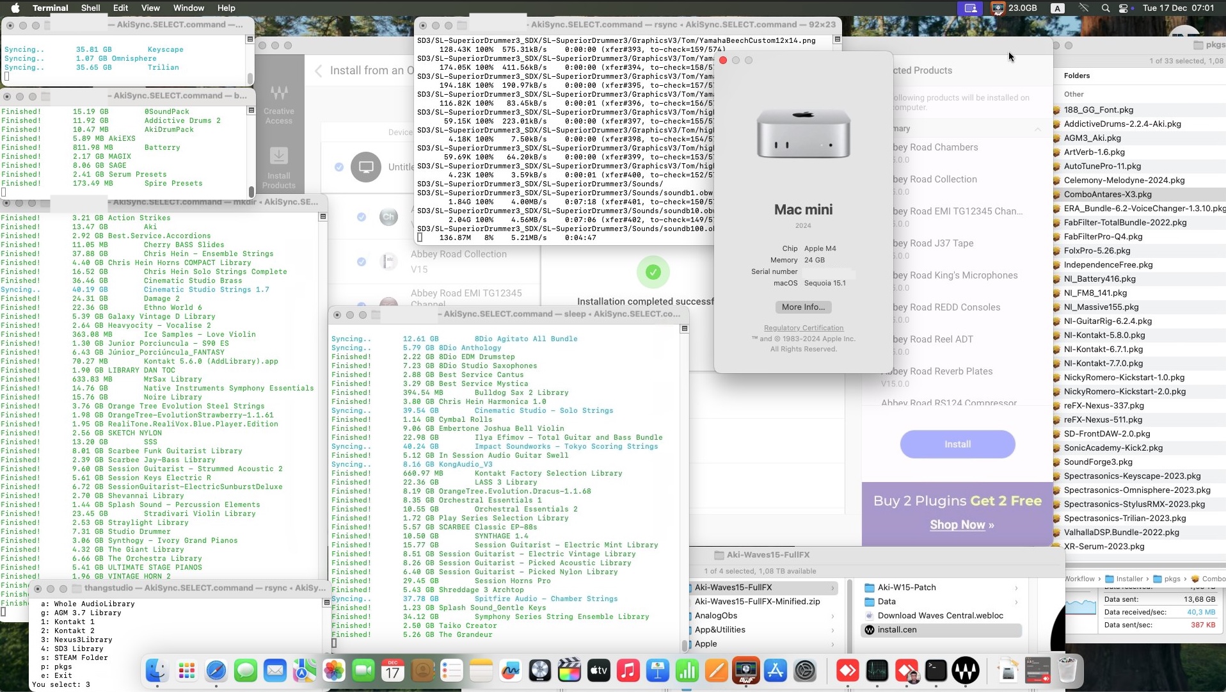
Task: Open Launchpad from the Dock
Action: [x=186, y=670]
